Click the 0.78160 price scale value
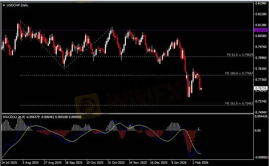The height and width of the screenshot is (166, 269). pos(261,69)
